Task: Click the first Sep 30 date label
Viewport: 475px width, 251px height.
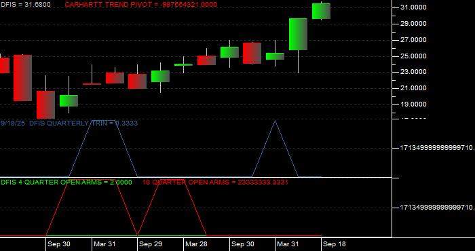Action: (59, 244)
